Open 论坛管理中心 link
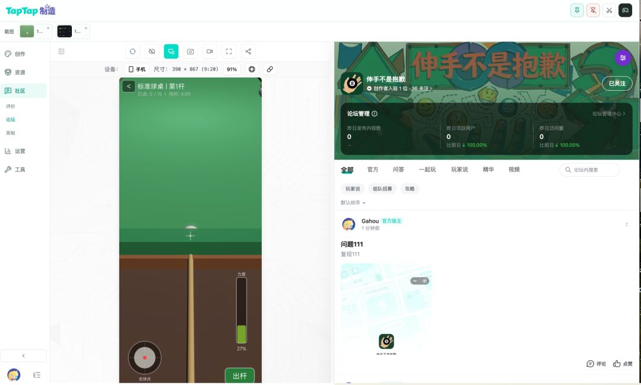The width and height of the screenshot is (641, 385). [609, 114]
